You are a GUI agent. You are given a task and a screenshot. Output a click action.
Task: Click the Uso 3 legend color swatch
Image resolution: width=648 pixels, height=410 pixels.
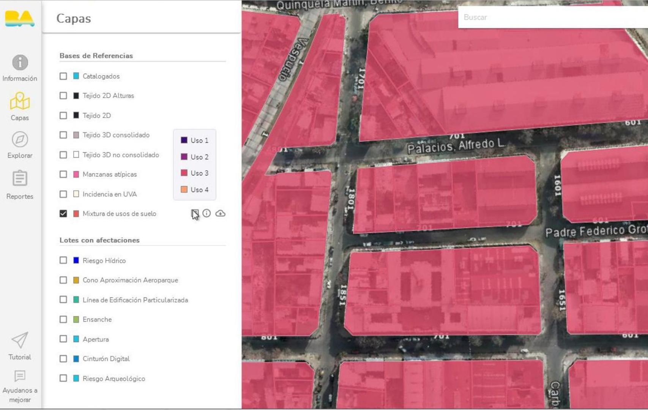184,173
